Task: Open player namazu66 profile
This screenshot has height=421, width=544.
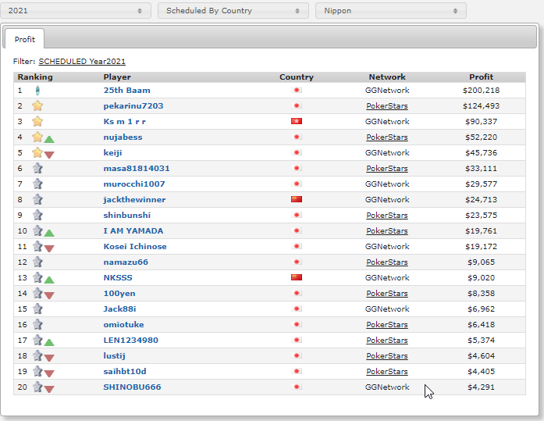Action: pyautogui.click(x=126, y=262)
